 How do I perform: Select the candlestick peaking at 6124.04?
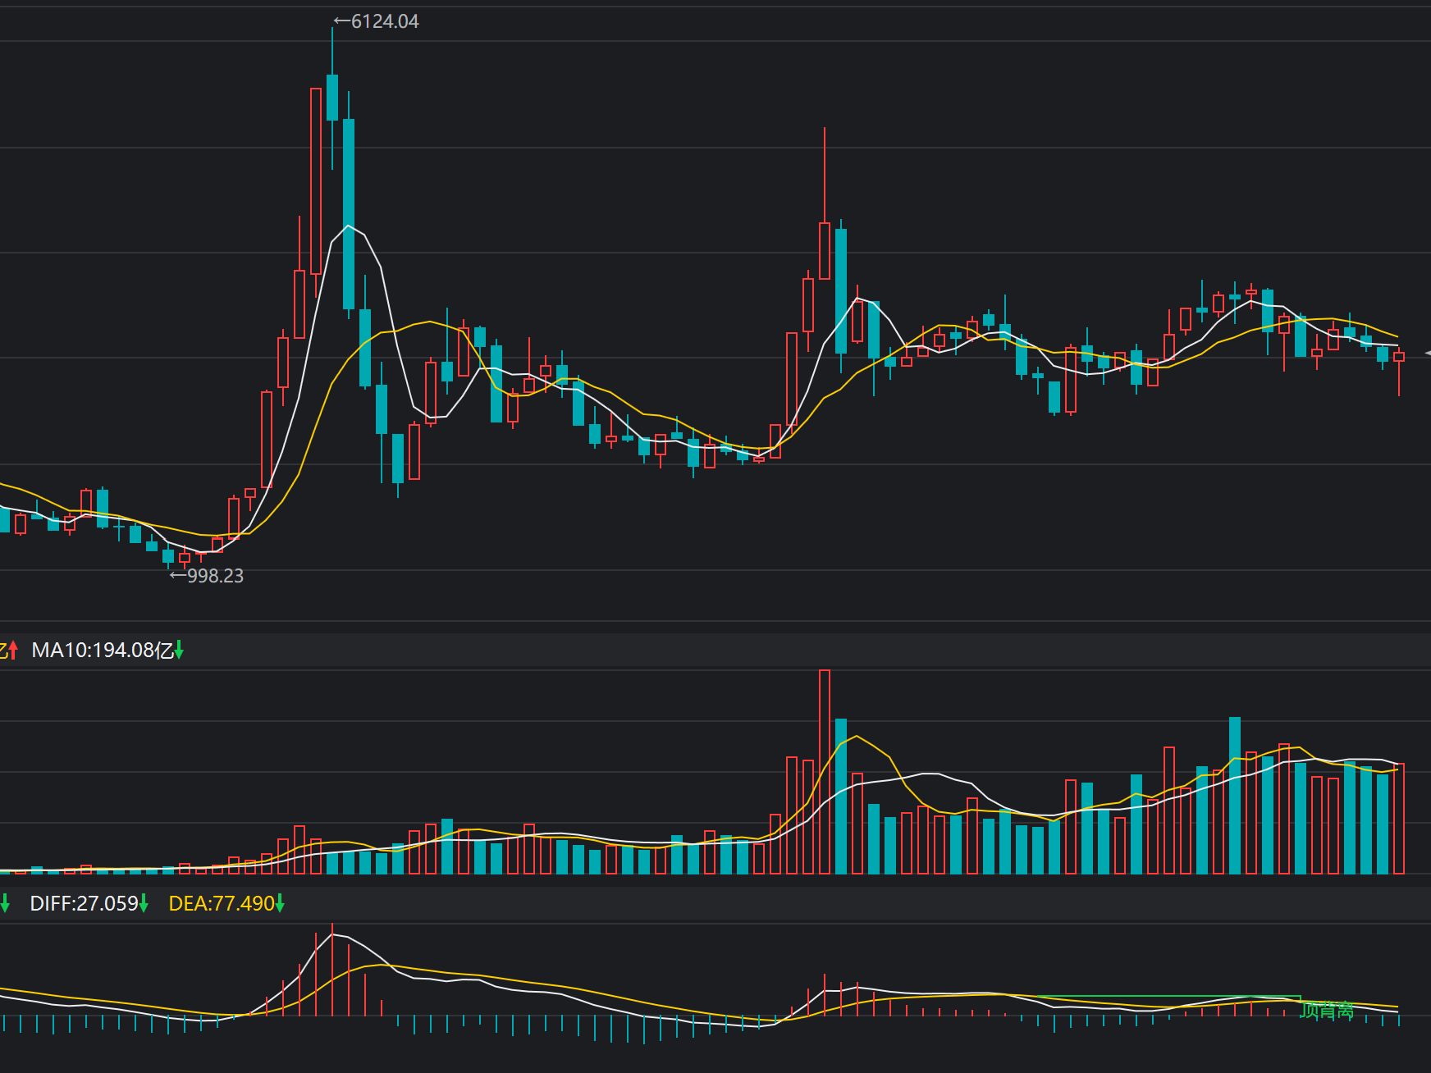(332, 97)
